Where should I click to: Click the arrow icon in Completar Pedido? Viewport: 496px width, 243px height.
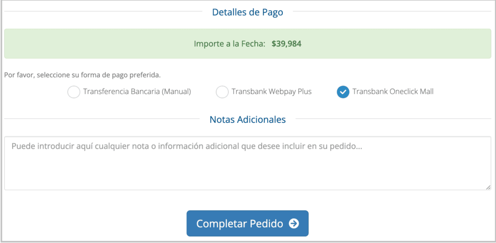click(x=294, y=224)
